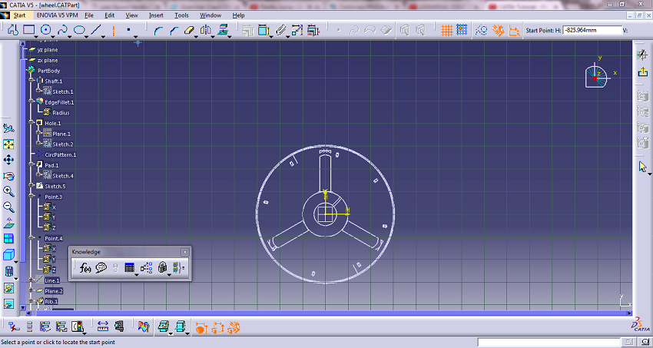Open Point tool flyout arrow
The image size is (653, 348).
click(x=136, y=37)
